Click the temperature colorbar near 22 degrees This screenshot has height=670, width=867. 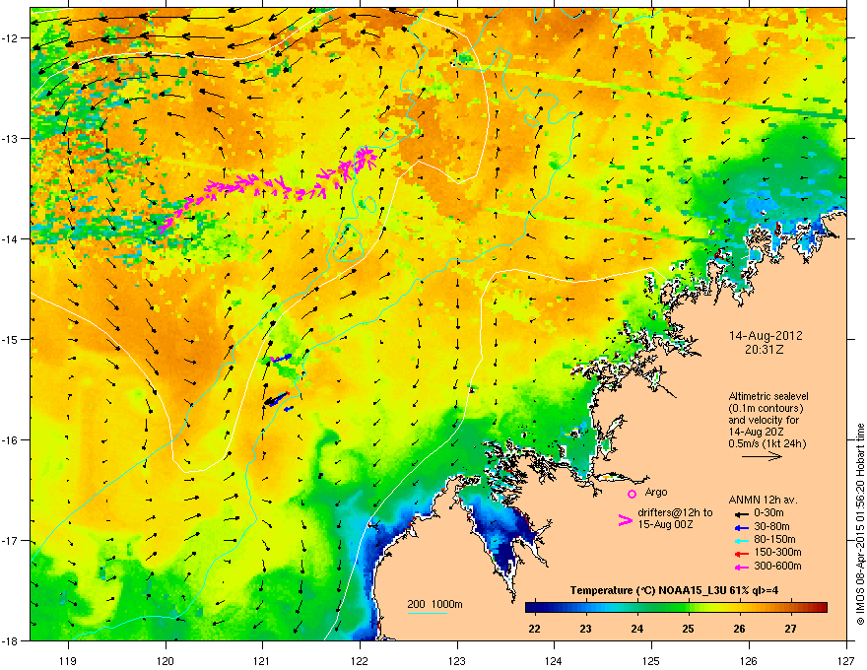(x=534, y=608)
